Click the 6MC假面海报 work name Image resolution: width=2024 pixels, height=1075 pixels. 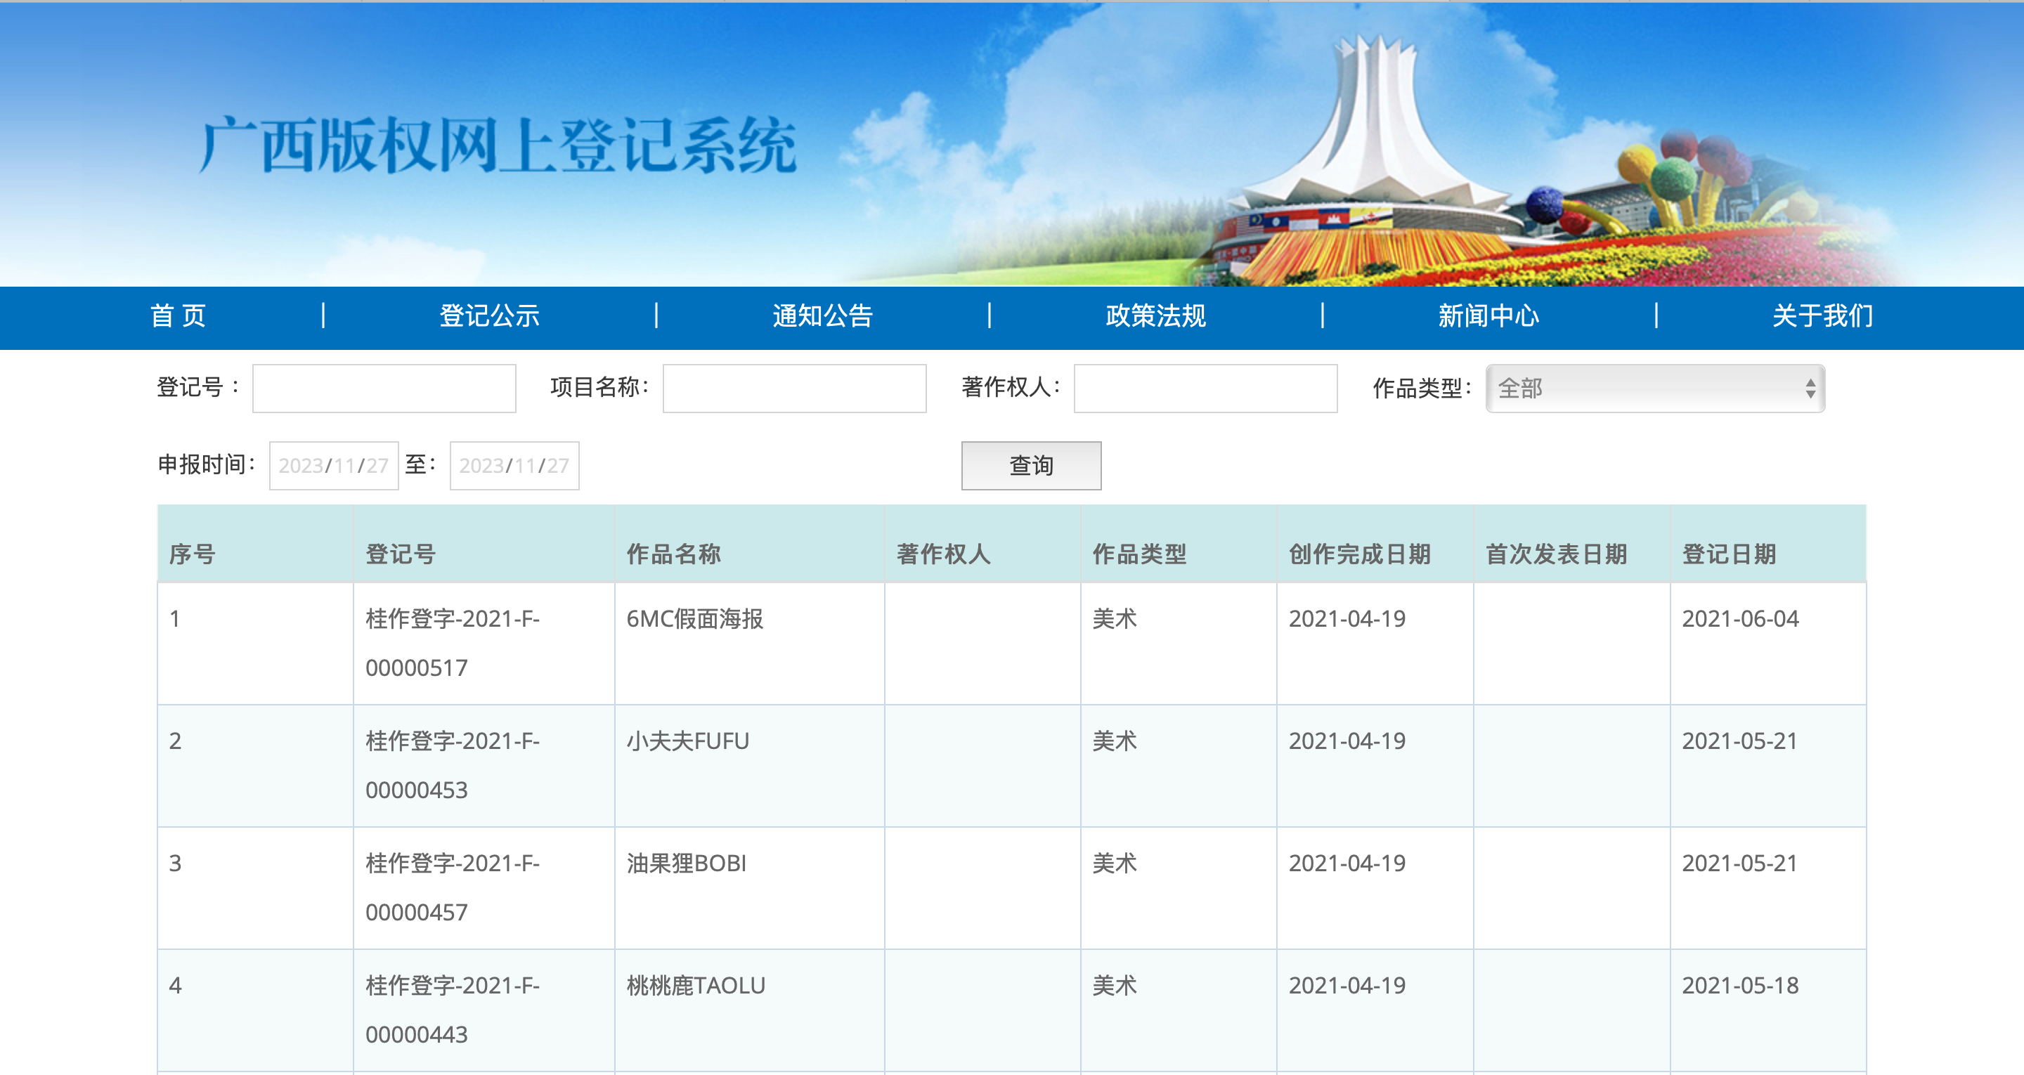coord(694,619)
